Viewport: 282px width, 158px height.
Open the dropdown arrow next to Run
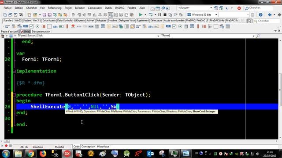(x=145, y=14)
